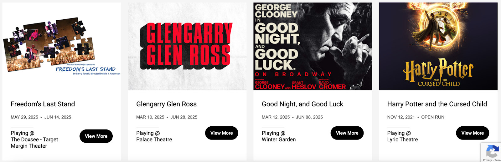Click the NOV 12, 2021 - OPEN RUN dates
This screenshot has height=162, width=501.
[416, 117]
